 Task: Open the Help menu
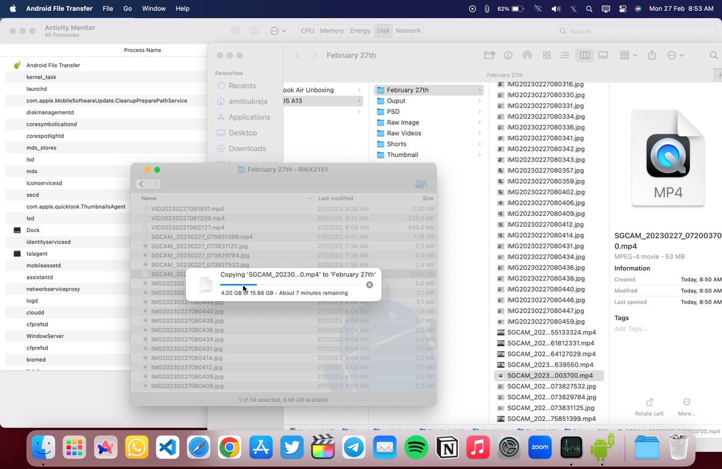tap(182, 9)
